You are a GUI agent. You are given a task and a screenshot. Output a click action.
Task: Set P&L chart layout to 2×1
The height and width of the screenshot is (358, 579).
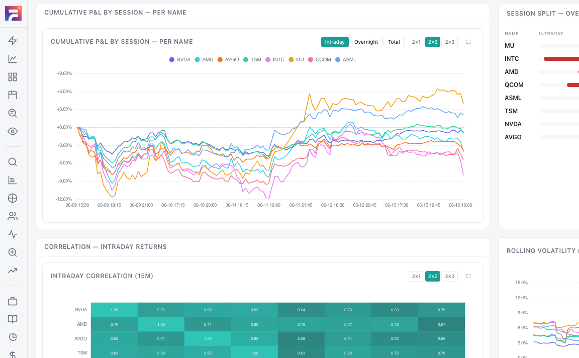point(416,42)
